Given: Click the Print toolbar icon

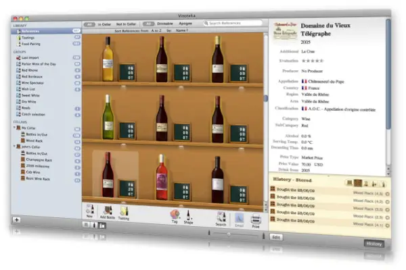Looking at the screenshot, I should [x=256, y=221].
